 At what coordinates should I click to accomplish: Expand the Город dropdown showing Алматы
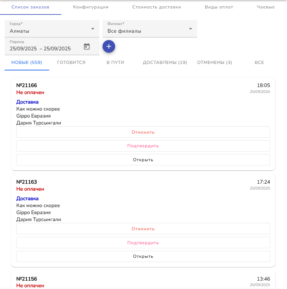pyautogui.click(x=52, y=29)
